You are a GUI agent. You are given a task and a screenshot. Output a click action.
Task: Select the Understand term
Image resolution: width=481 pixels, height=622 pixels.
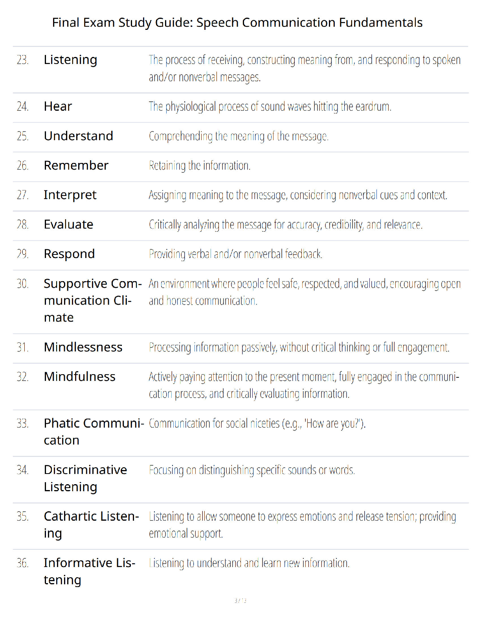[x=79, y=136]
